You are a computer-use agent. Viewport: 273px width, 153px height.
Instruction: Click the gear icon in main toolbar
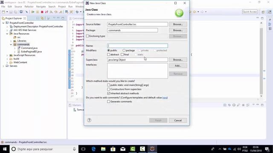[x=77, y=12]
